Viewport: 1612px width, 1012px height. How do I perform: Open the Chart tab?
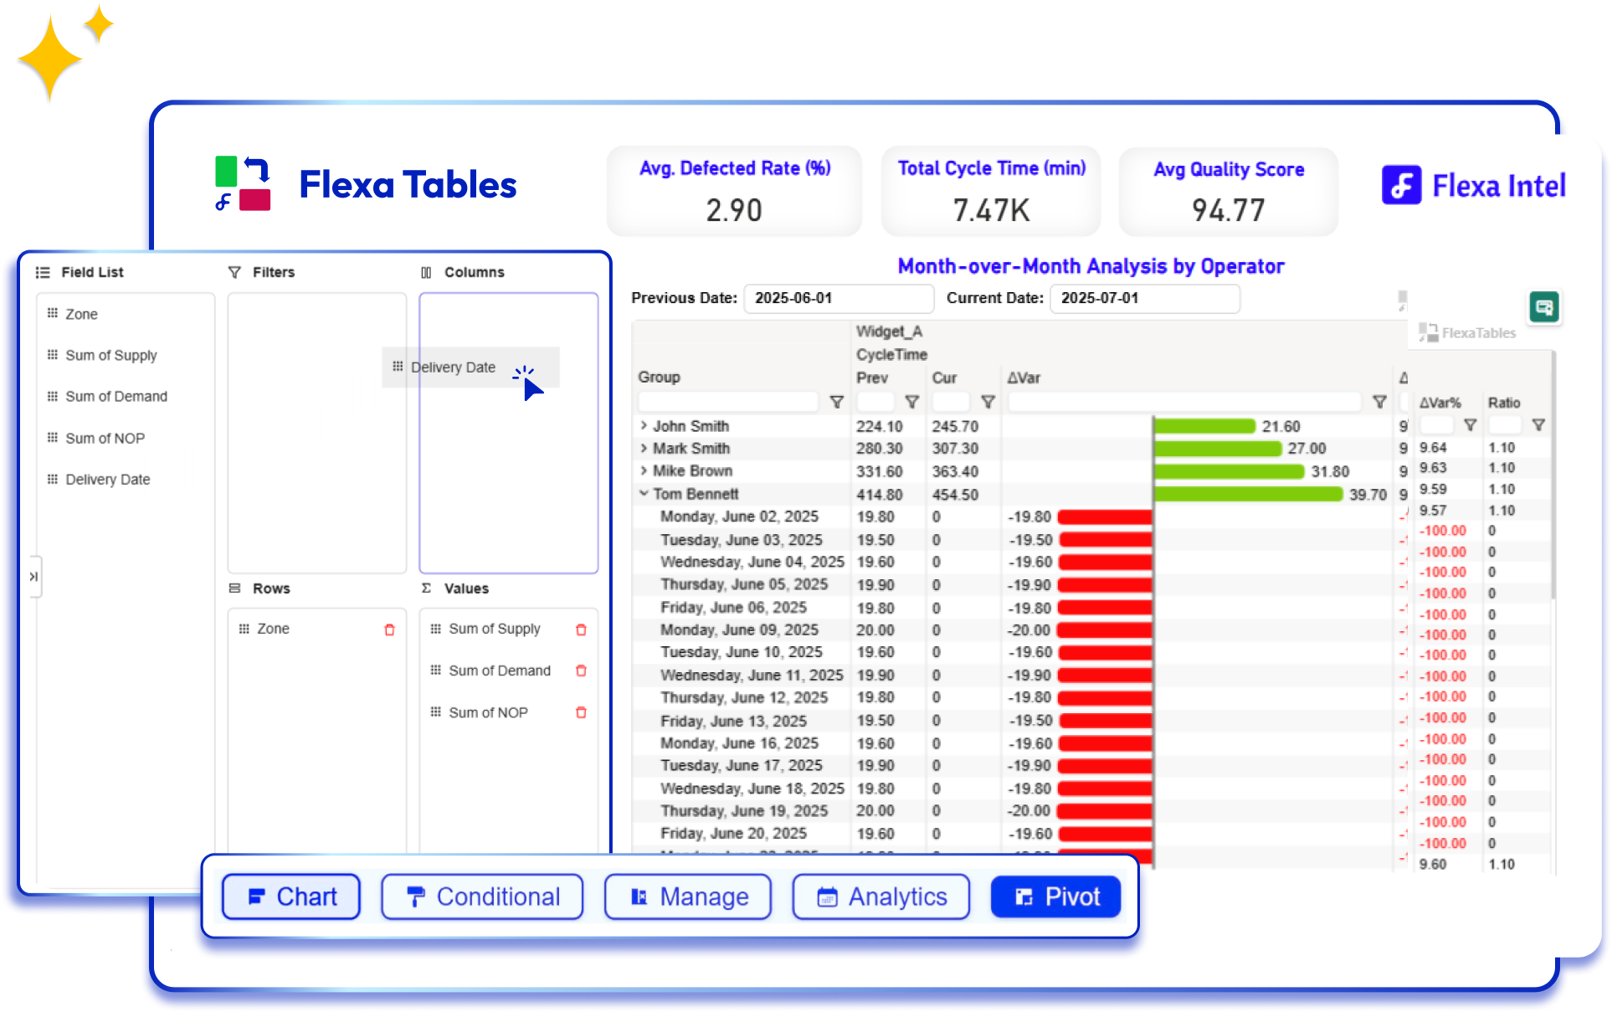pyautogui.click(x=290, y=896)
